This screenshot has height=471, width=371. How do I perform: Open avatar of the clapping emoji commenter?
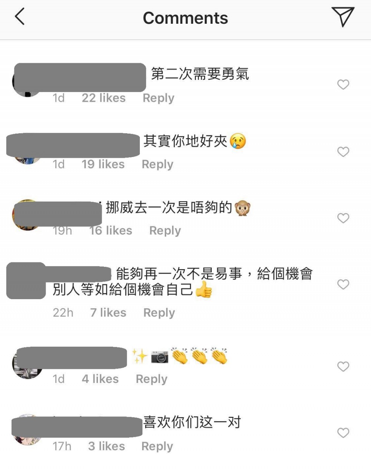pyautogui.click(x=27, y=364)
